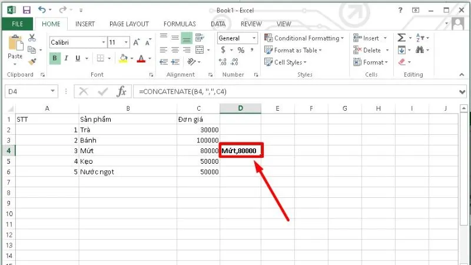Image resolution: width=471 pixels, height=265 pixels.
Task: Decrease decimal places
Action: (234, 62)
